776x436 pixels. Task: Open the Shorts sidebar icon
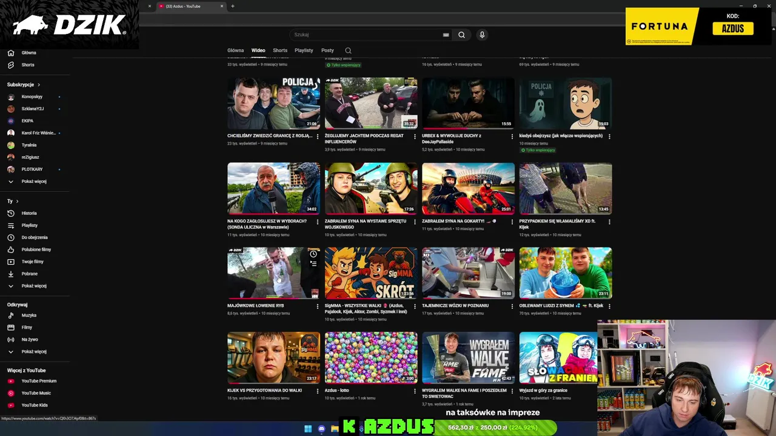pos(10,65)
